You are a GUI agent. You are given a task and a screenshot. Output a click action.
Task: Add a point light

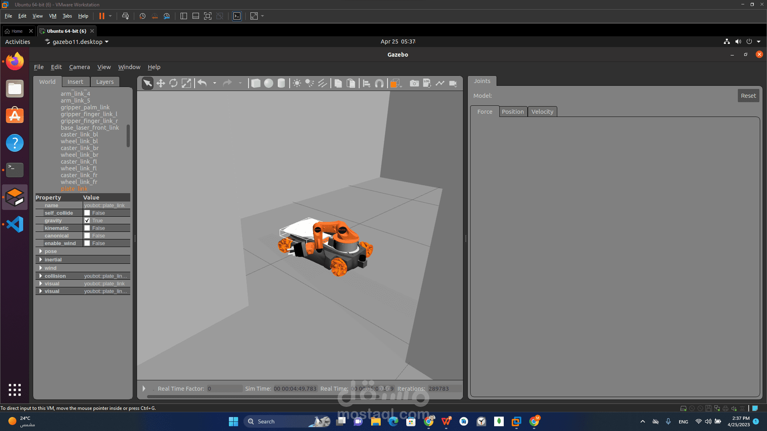(297, 83)
